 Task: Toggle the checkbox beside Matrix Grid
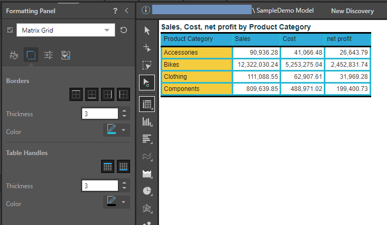pyautogui.click(x=10, y=30)
